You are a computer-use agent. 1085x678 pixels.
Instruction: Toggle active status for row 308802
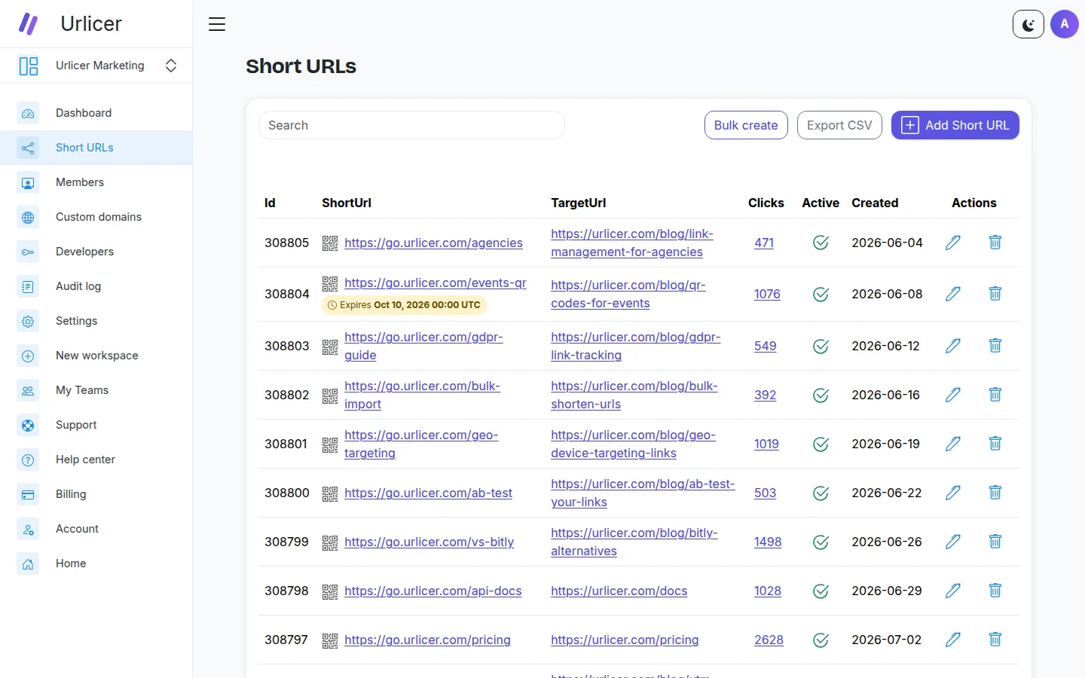[x=821, y=395]
